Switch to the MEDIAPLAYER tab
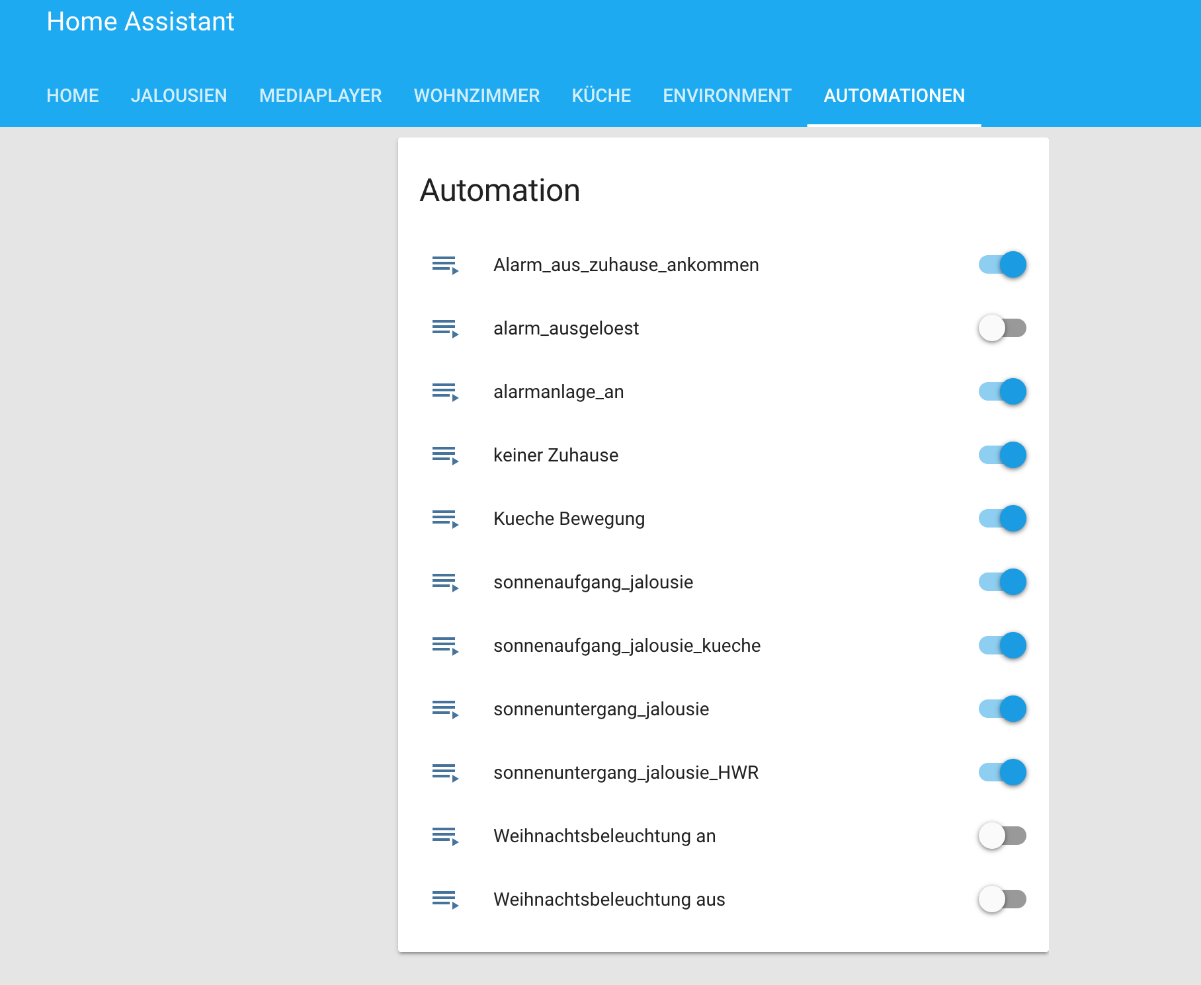Screen dimensions: 1201x985 [320, 95]
